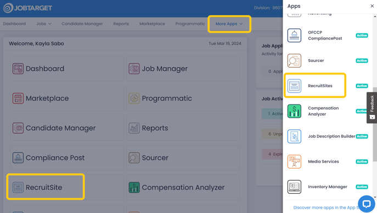
Task: Expand the More Apps dropdown
Action: 229,24
